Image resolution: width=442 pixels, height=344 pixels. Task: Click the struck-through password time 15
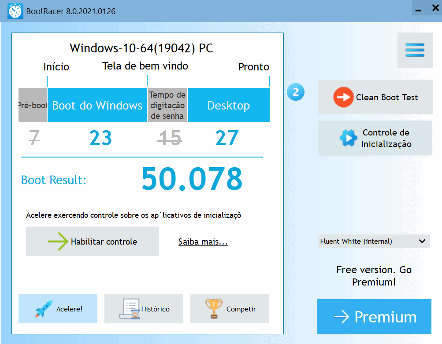[169, 138]
